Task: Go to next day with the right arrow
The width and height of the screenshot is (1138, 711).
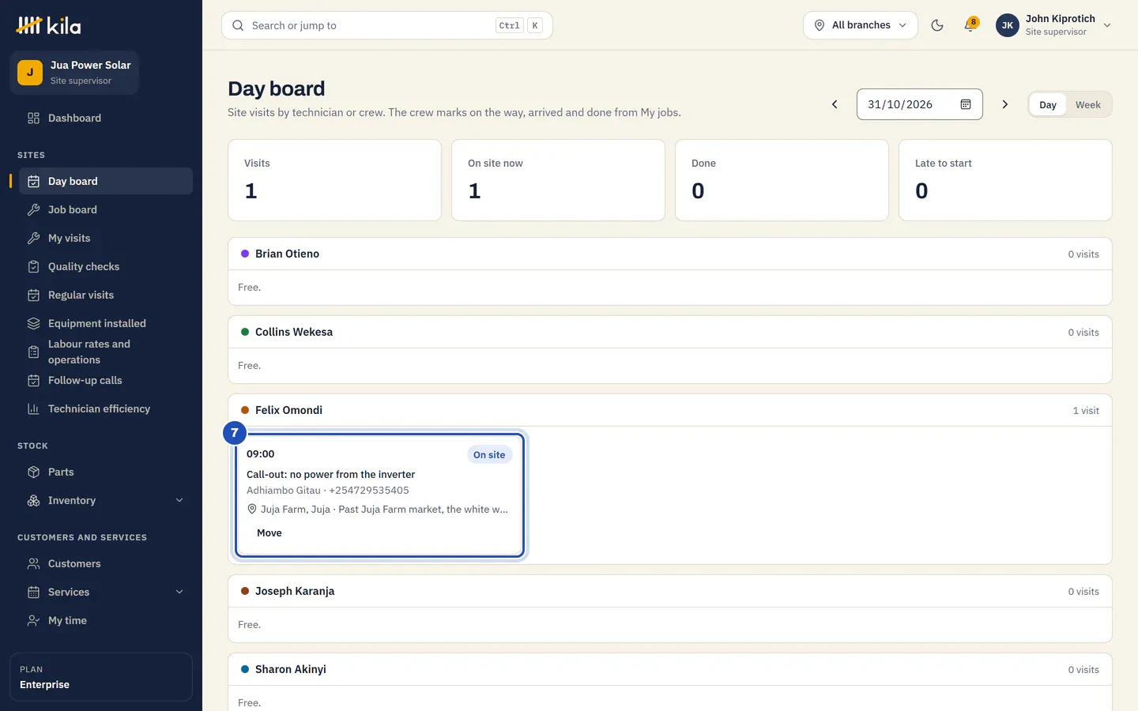Action: pos(1005,104)
